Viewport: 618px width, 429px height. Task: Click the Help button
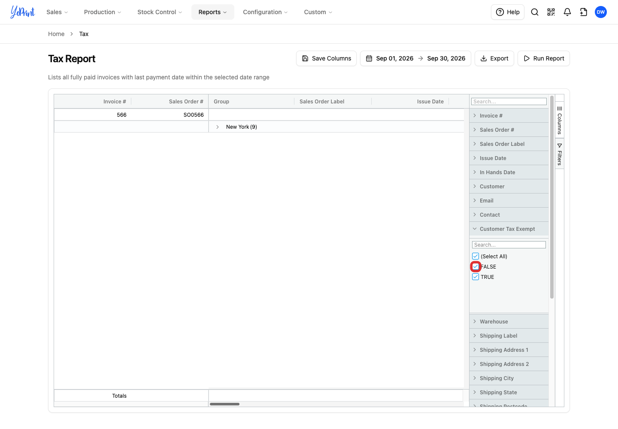click(508, 12)
